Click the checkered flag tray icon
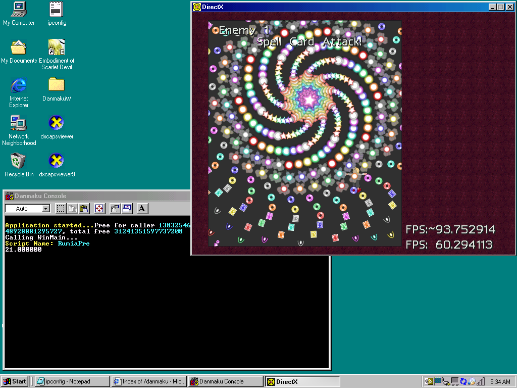 (438, 381)
